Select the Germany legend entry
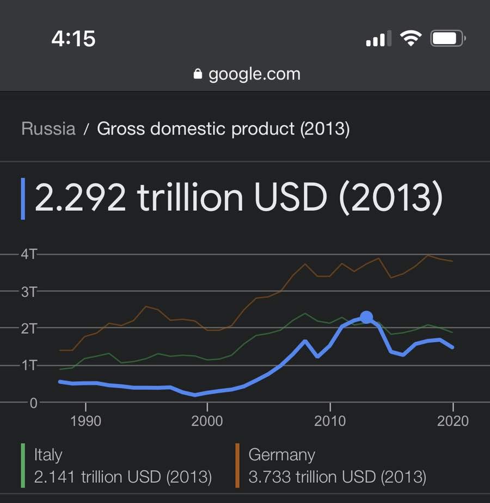The image size is (490, 503). tap(331, 465)
